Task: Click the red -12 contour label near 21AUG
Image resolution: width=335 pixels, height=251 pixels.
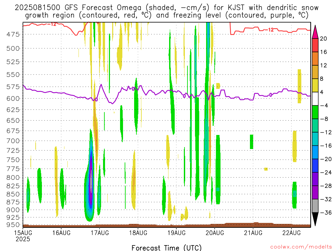Action: (x=269, y=30)
